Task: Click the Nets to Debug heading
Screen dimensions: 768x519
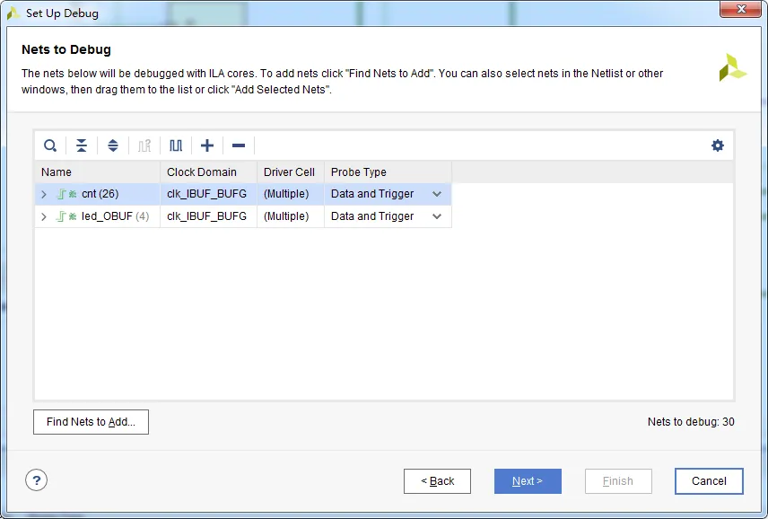Action: click(66, 49)
